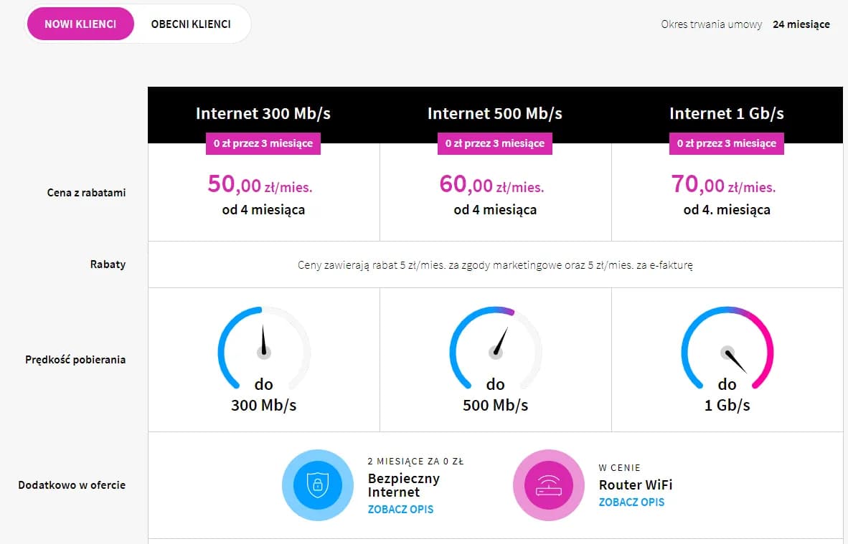Click the Bezpieczny Internet shield icon
Image resolution: width=848 pixels, height=544 pixels.
(318, 485)
